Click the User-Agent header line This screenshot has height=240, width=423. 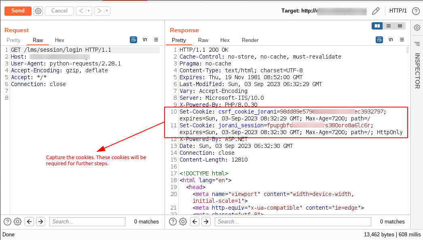click(x=66, y=64)
